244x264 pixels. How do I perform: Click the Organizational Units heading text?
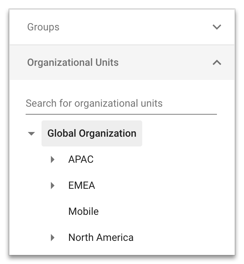pos(73,63)
